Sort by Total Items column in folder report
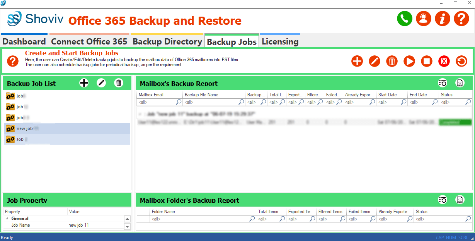This screenshot has width=475, height=241. (271, 212)
